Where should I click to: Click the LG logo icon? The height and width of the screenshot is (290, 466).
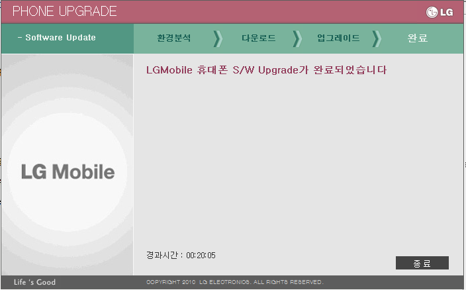coord(440,12)
